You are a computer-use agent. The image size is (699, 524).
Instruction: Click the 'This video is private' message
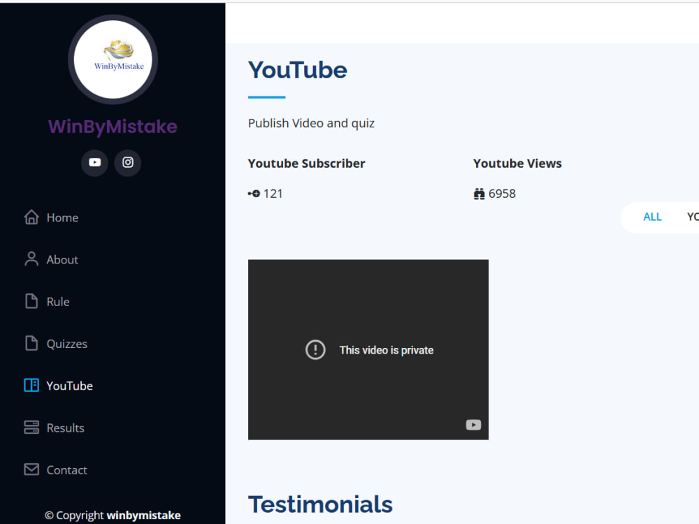point(387,350)
